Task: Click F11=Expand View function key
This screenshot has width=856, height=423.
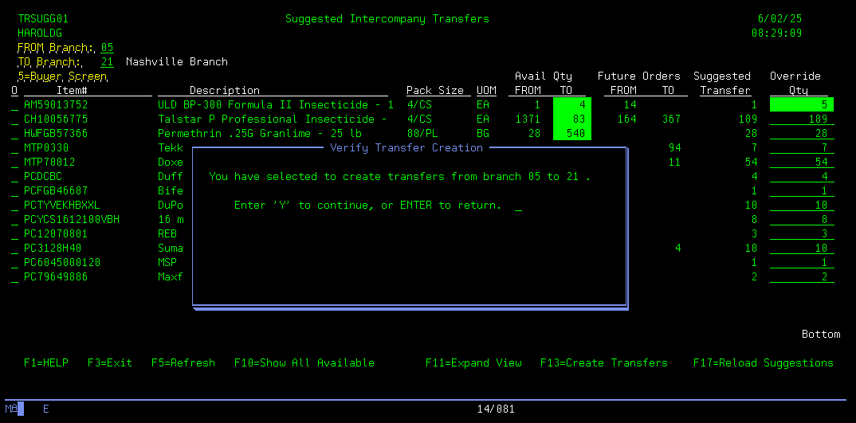Action: pyautogui.click(x=473, y=362)
